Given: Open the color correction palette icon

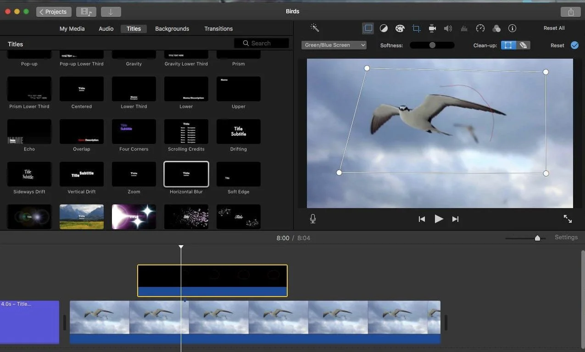Looking at the screenshot, I should click(400, 28).
